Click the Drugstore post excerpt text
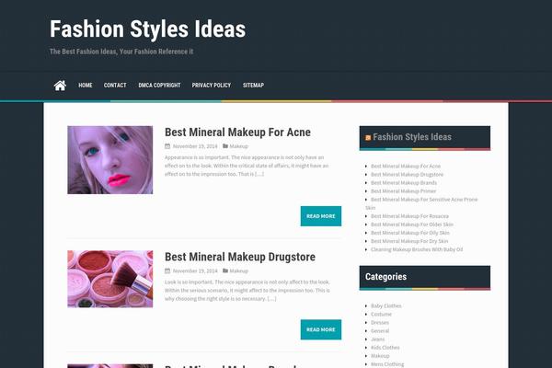Screen dimensions: 552x368 247,290
